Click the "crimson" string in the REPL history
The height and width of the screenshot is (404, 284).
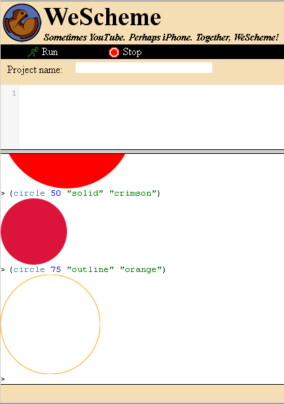(x=133, y=193)
